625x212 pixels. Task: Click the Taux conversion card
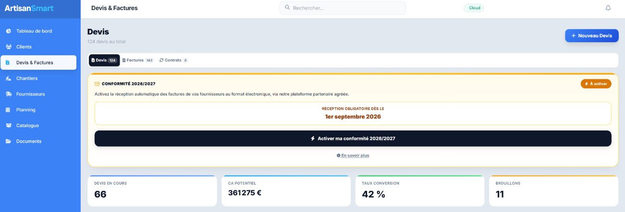tap(420, 191)
